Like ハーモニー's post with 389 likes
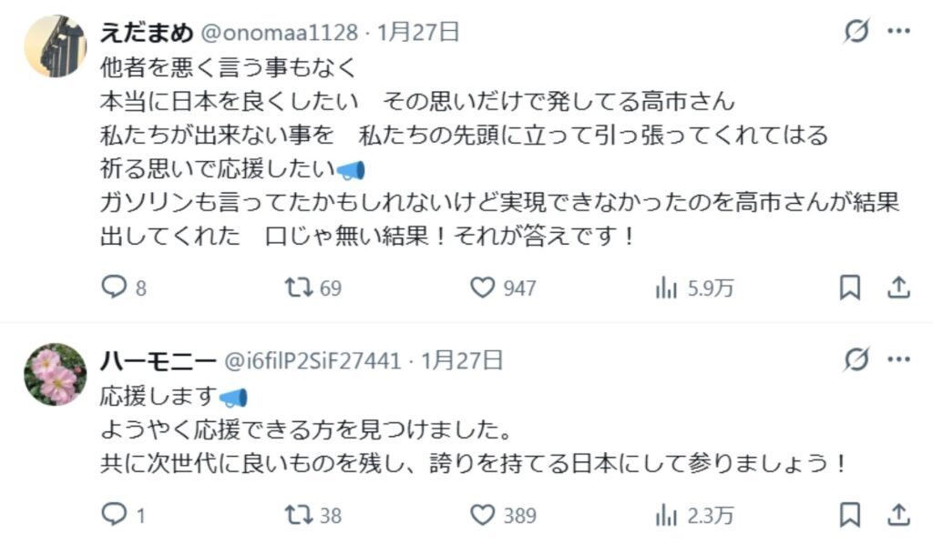 click(x=481, y=515)
